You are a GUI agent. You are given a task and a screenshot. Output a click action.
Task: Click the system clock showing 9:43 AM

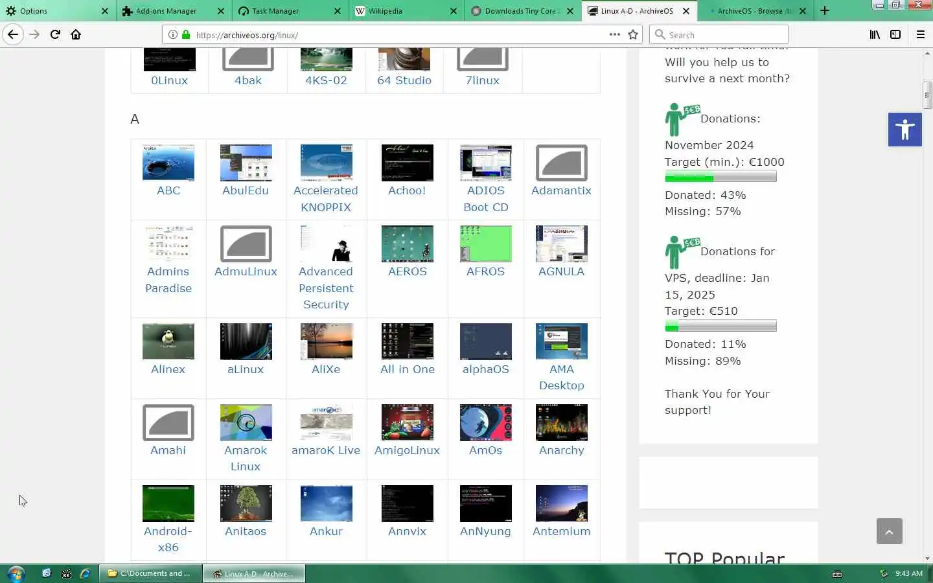click(x=908, y=573)
